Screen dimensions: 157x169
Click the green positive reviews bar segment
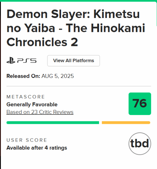click(53, 122)
